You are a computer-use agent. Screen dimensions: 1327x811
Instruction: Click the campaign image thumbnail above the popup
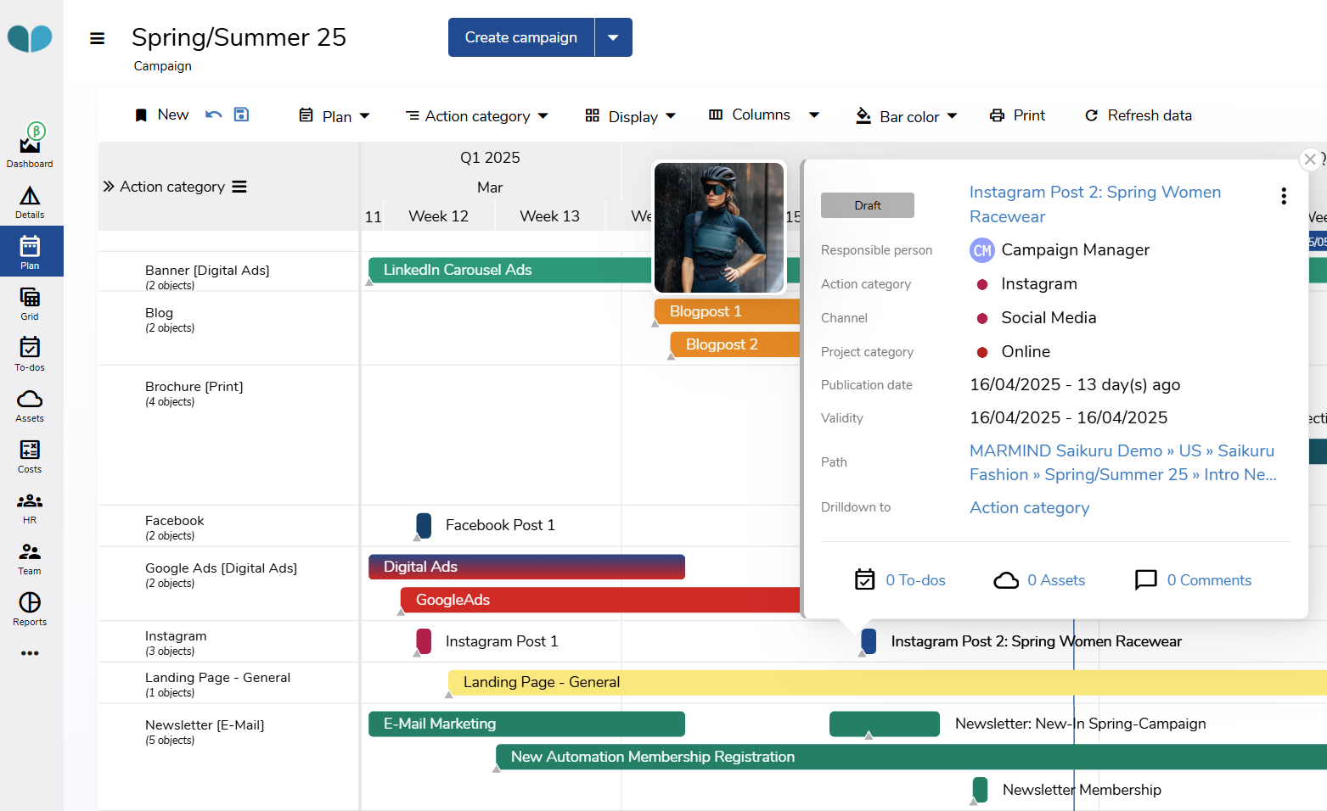(719, 227)
